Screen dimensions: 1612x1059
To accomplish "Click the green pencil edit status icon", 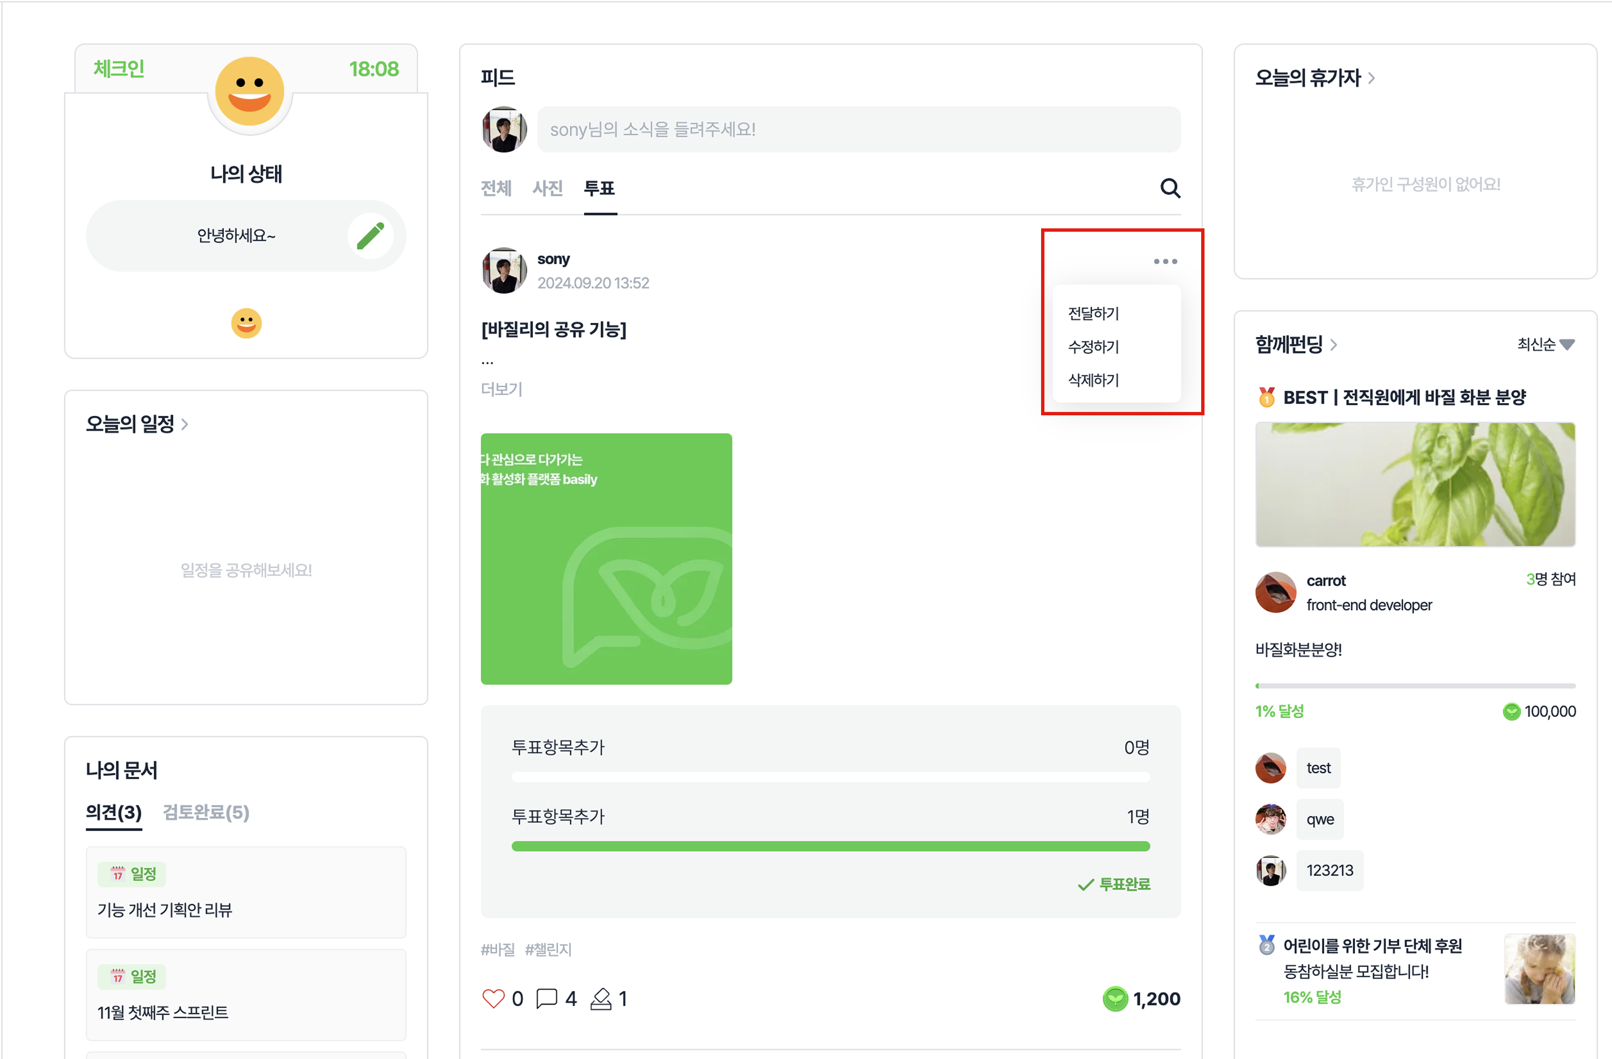I will click(x=371, y=236).
